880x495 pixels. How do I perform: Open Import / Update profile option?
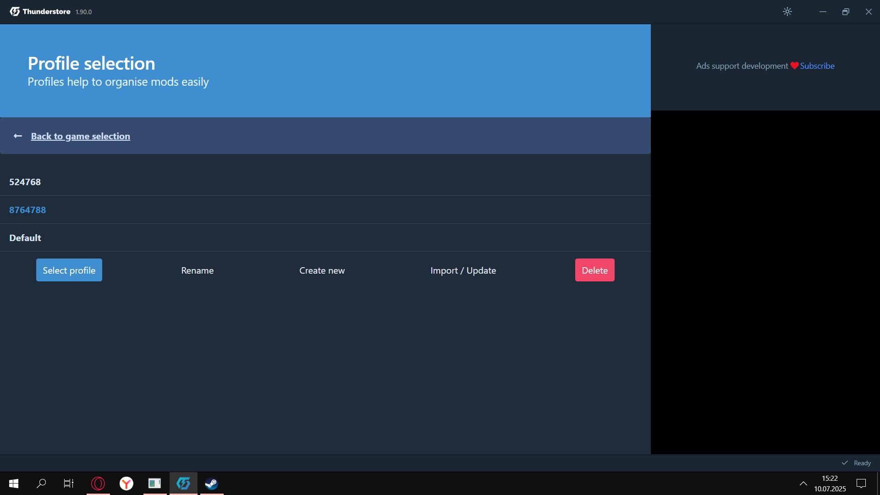click(x=463, y=270)
